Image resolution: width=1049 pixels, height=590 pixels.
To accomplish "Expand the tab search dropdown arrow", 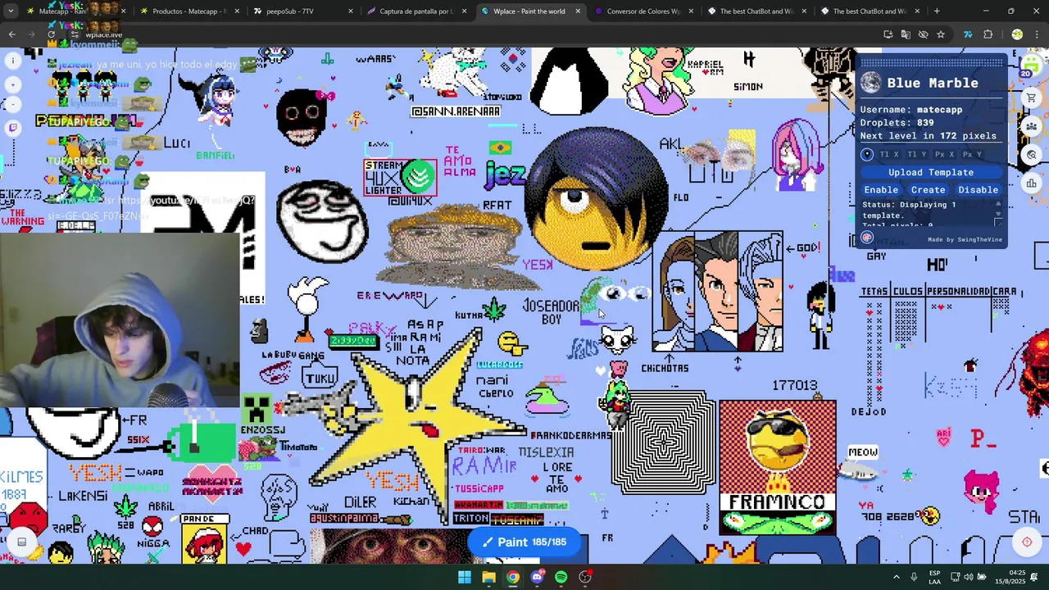I will pyautogui.click(x=11, y=11).
